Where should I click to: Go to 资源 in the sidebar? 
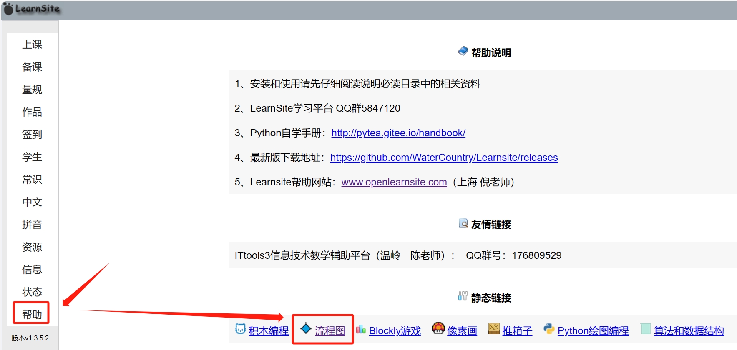click(32, 247)
